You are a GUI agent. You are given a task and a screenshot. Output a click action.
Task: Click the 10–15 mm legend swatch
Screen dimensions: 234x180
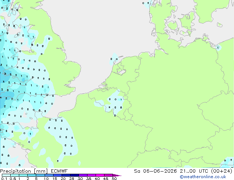point(49,175)
